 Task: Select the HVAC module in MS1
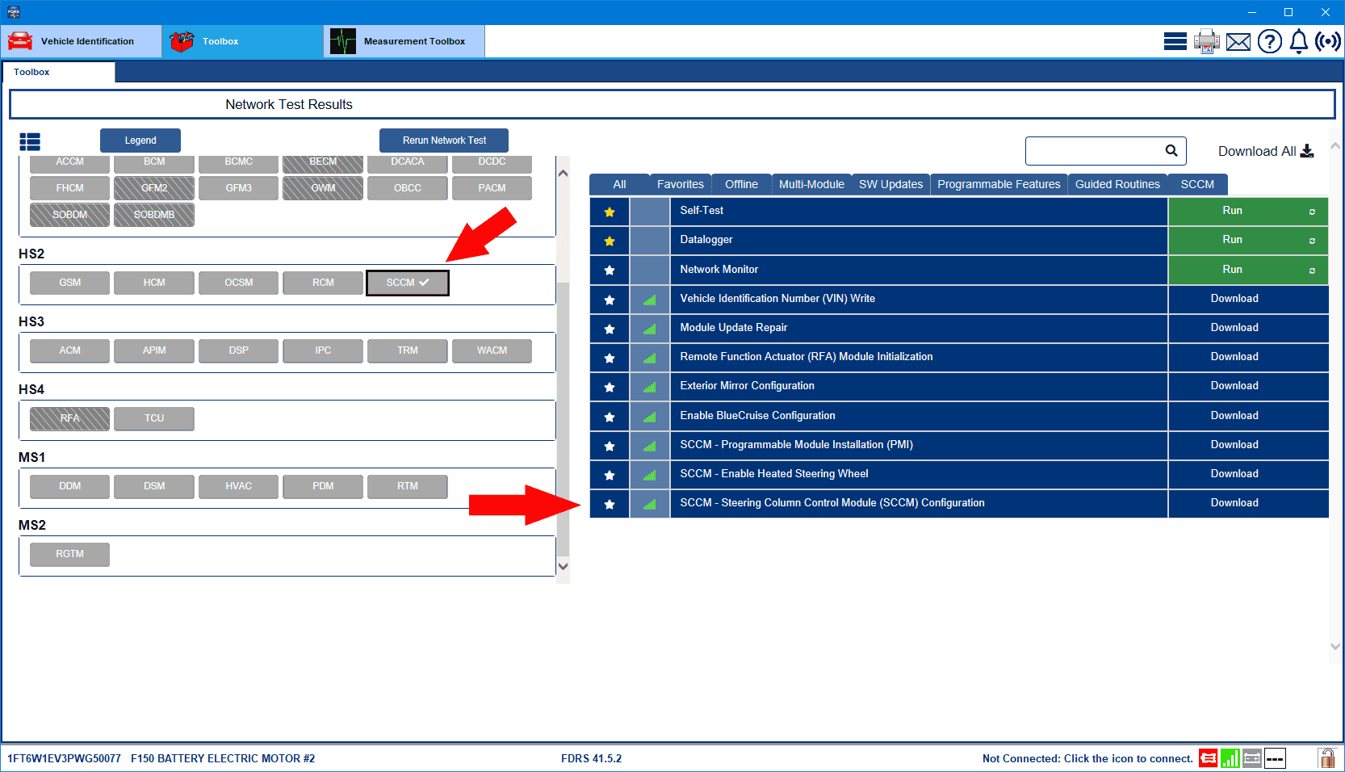tap(239, 486)
